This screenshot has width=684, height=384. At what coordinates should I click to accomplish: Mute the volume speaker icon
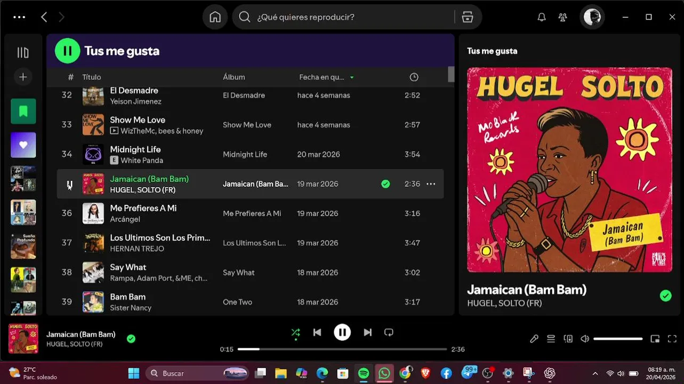(x=585, y=339)
